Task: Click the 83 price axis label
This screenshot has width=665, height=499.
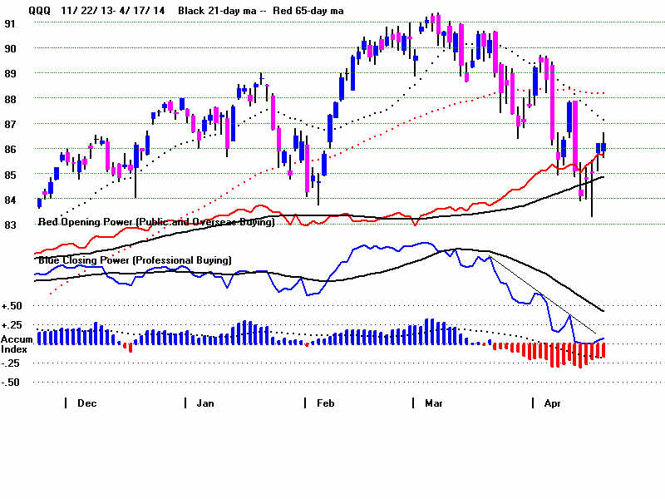Action: [10, 225]
